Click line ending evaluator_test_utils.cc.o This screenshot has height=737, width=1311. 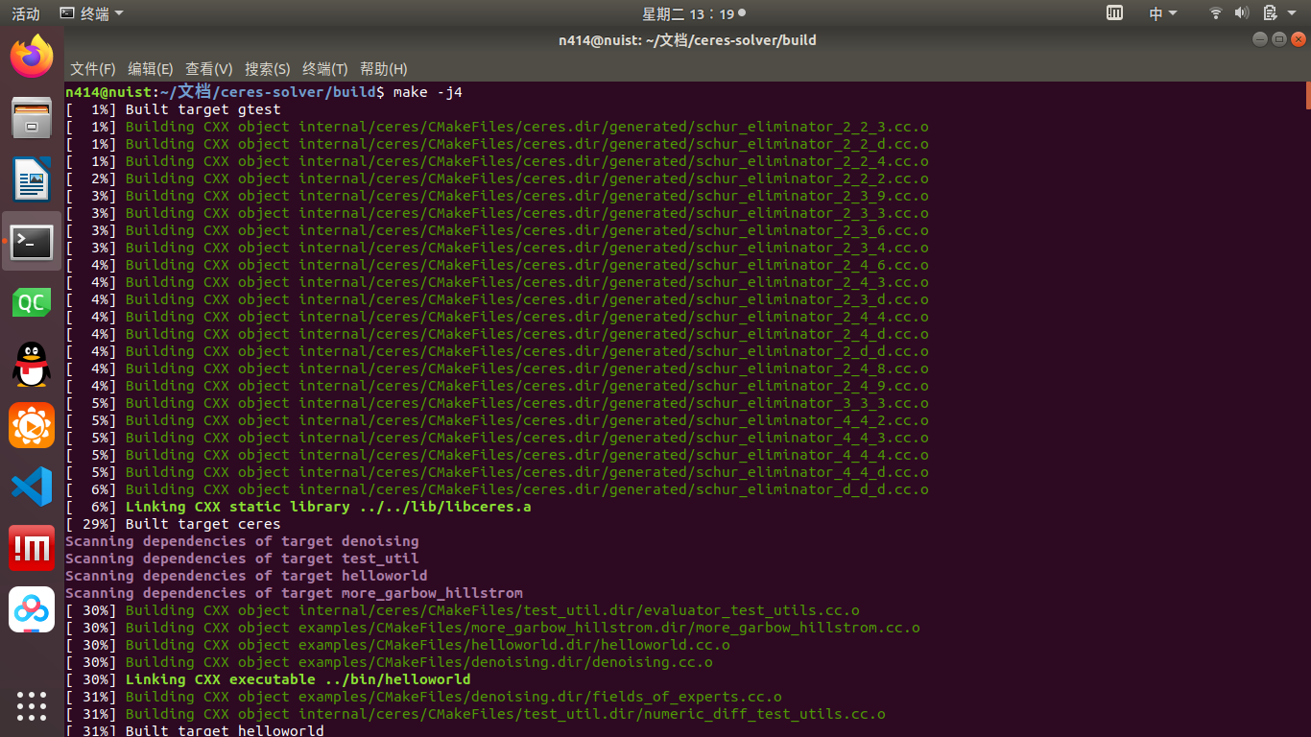click(x=463, y=610)
